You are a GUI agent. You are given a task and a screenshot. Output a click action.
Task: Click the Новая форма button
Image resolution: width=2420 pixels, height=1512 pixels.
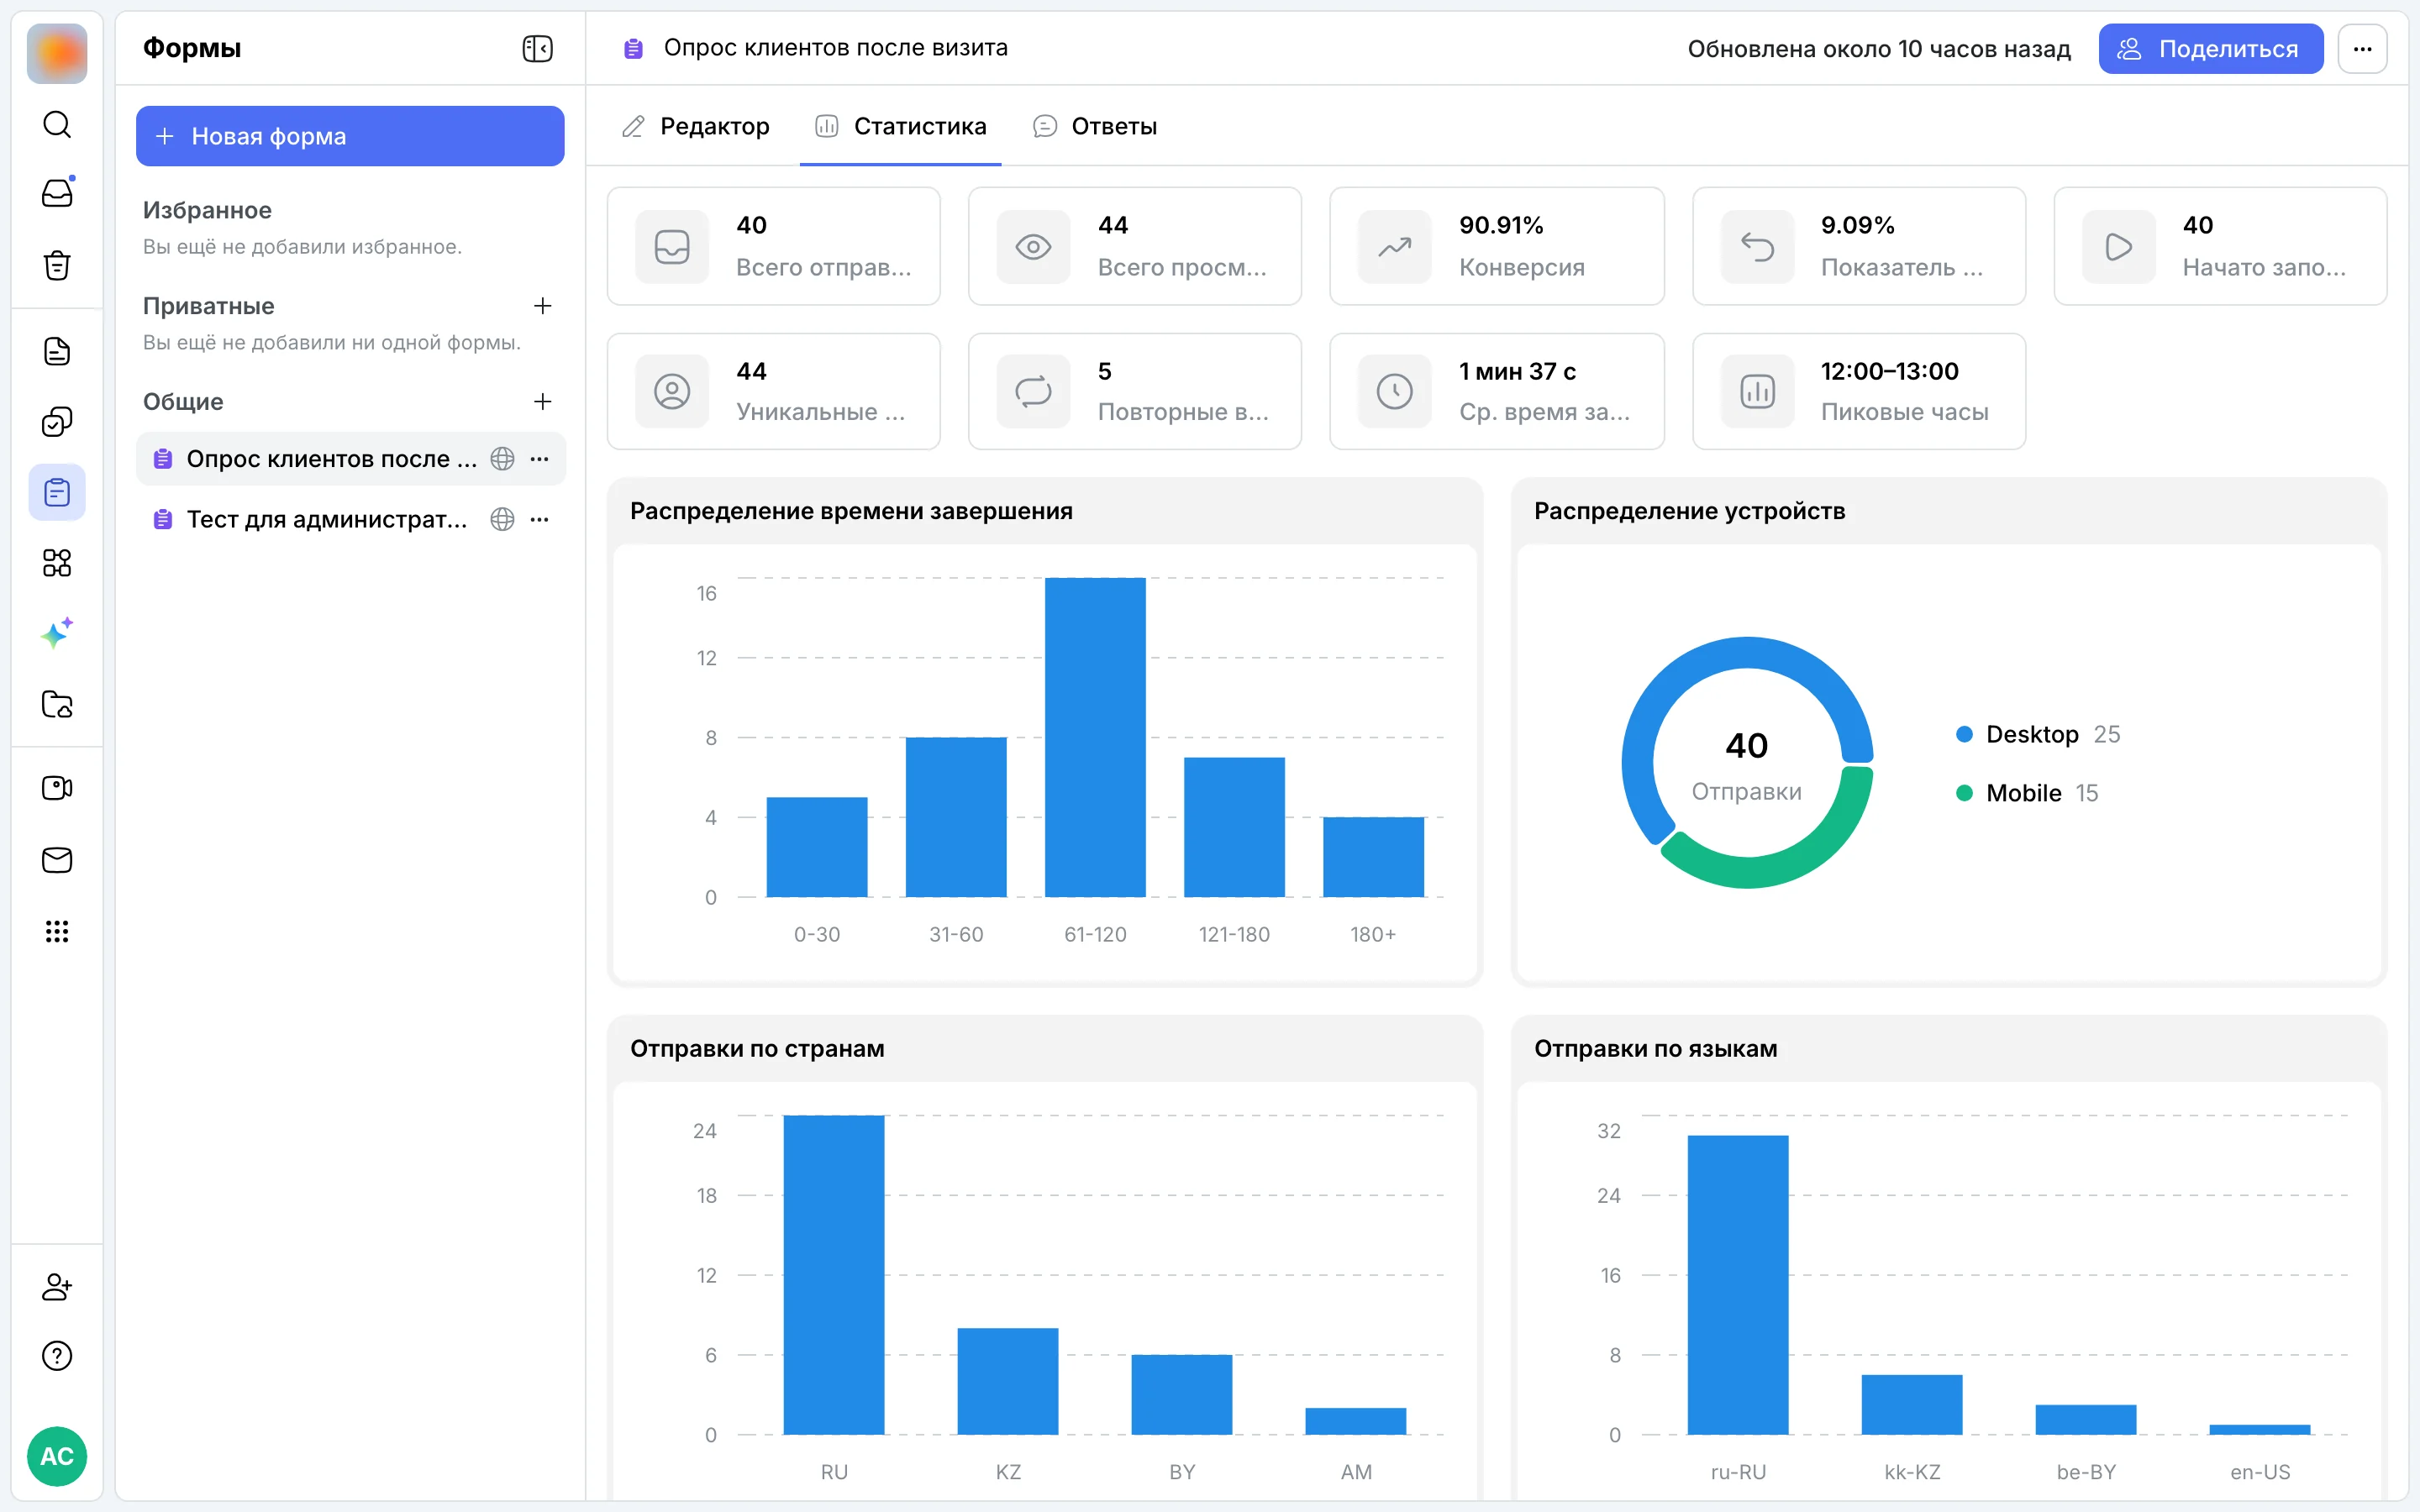(x=350, y=136)
